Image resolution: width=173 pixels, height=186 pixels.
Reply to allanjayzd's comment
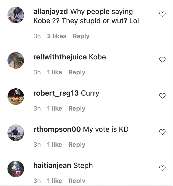point(81,36)
